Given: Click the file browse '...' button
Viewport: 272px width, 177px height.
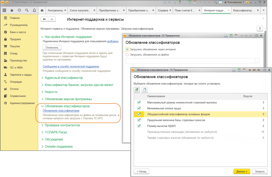Looking at the screenshot, I should pyautogui.click(x=257, y=61).
